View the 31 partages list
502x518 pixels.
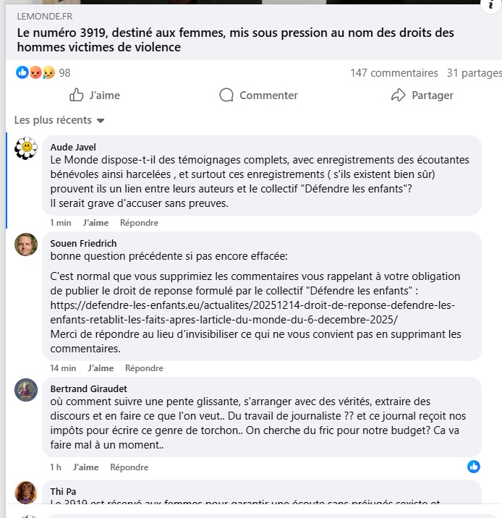click(475, 72)
